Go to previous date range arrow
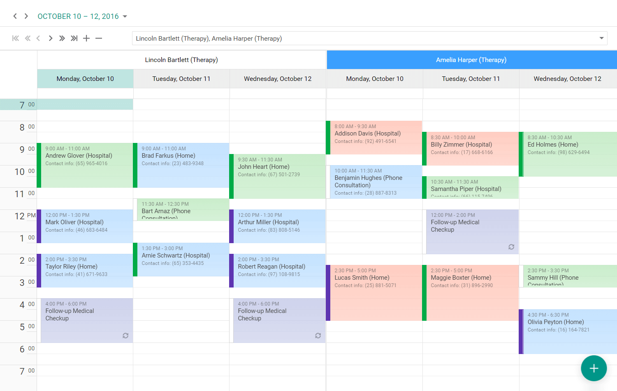The width and height of the screenshot is (617, 391). [15, 16]
